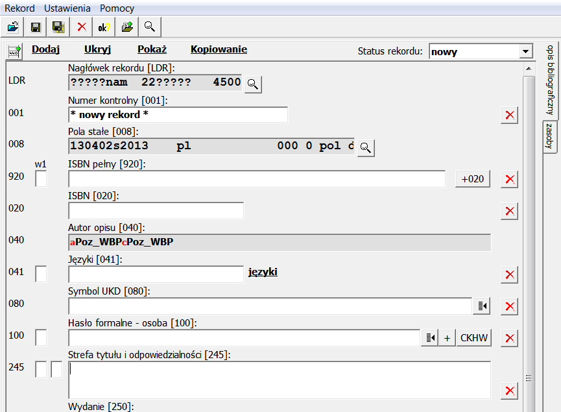Switch to the opis bibliograficzny tab
Viewport: 561px width, 412px height.
tap(550, 80)
